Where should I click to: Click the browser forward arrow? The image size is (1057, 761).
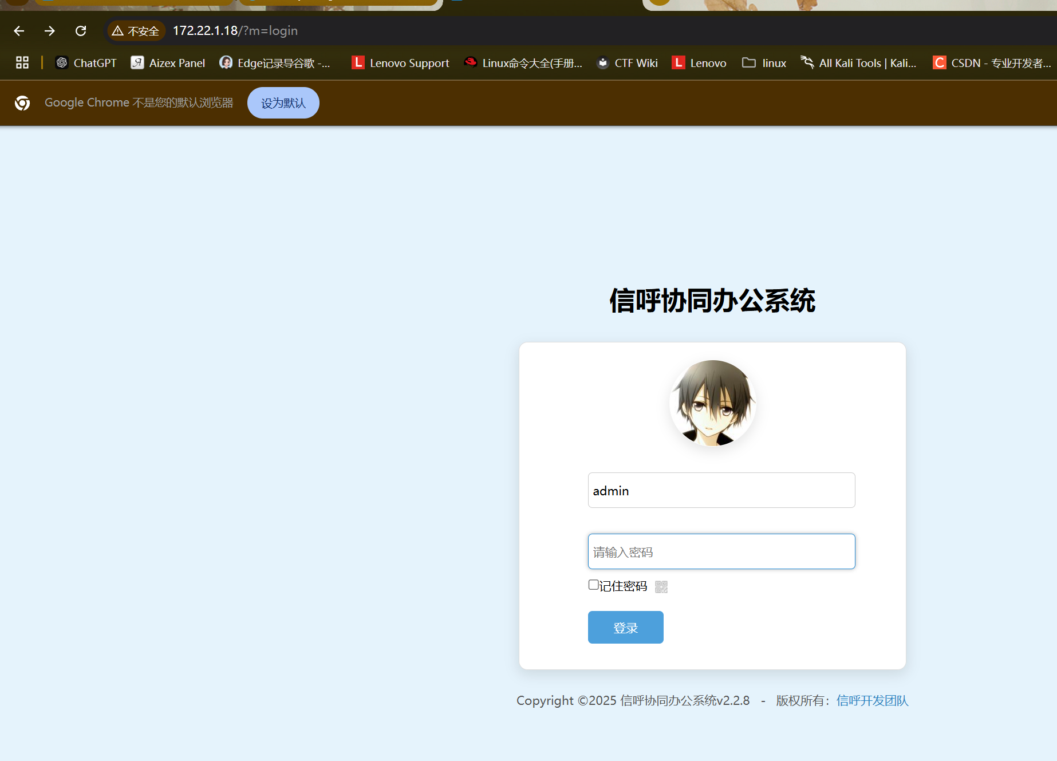50,31
